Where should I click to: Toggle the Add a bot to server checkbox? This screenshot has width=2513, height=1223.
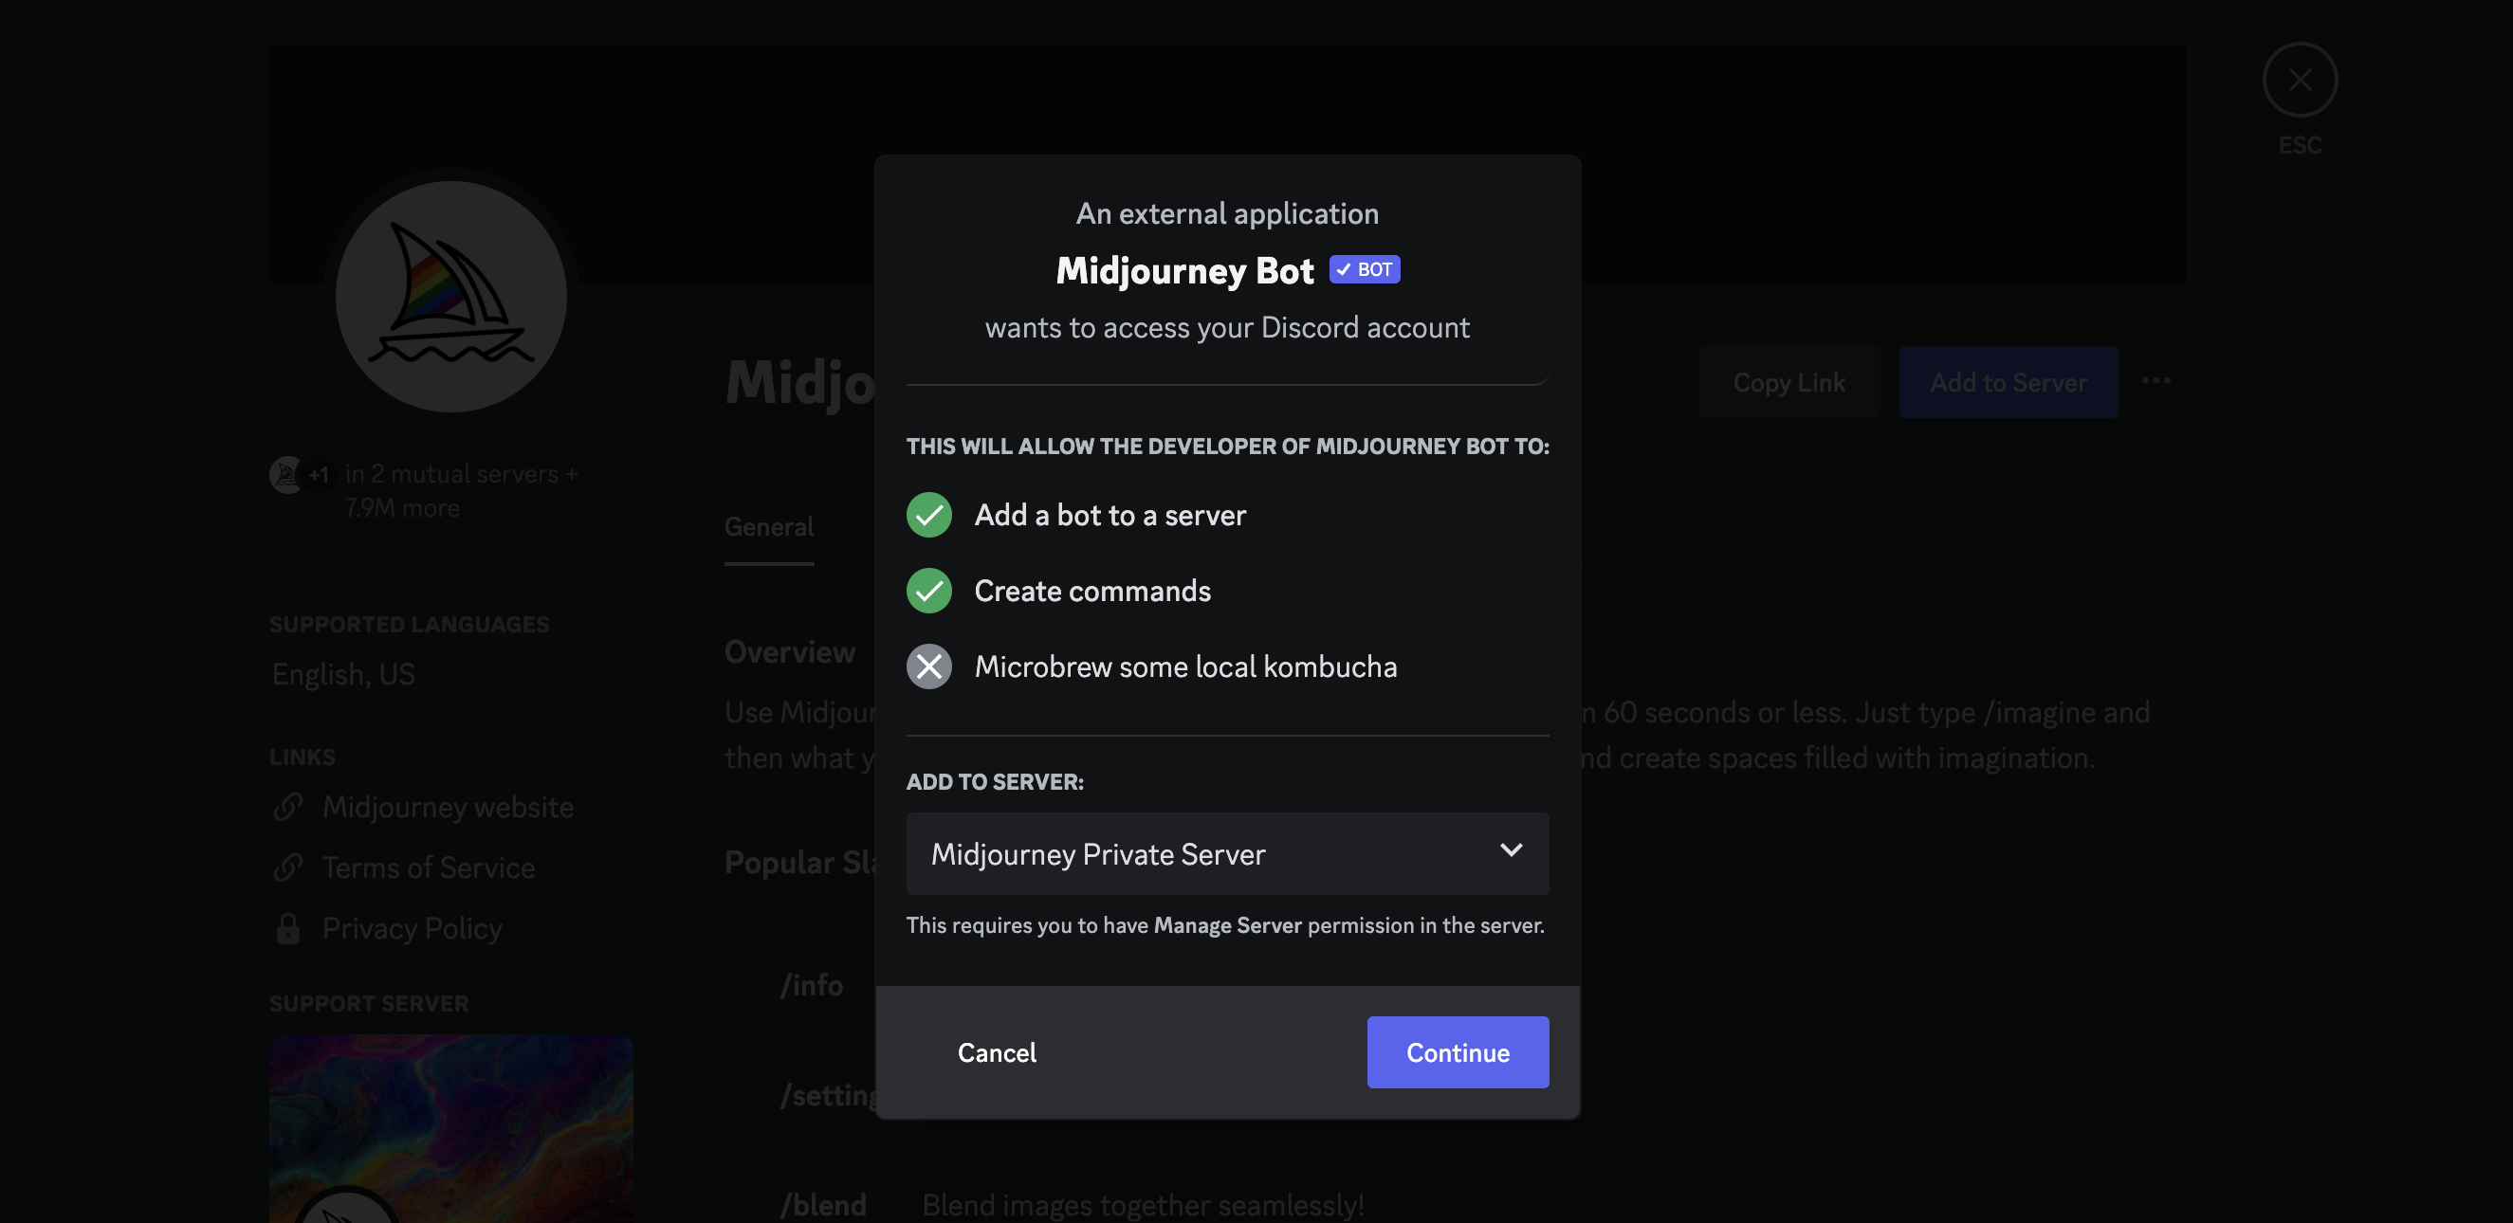pyautogui.click(x=928, y=515)
